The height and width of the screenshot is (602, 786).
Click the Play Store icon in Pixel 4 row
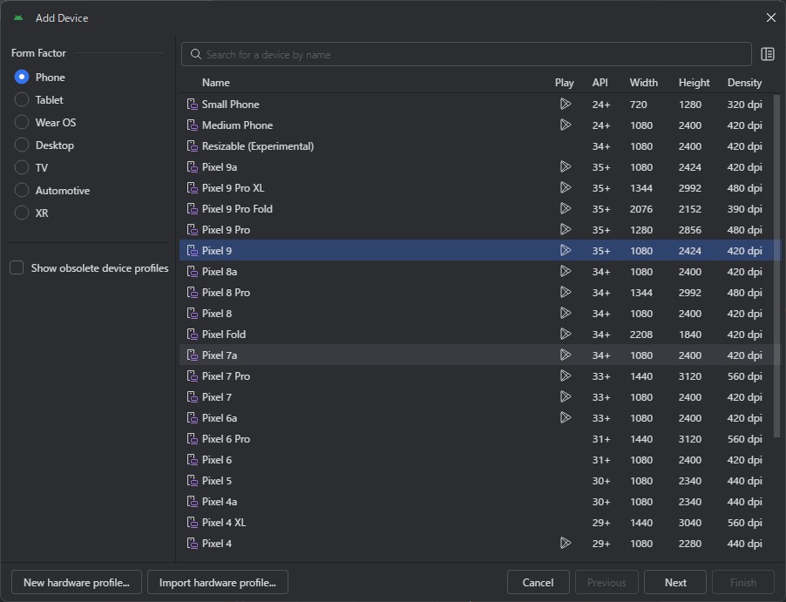pyautogui.click(x=565, y=543)
